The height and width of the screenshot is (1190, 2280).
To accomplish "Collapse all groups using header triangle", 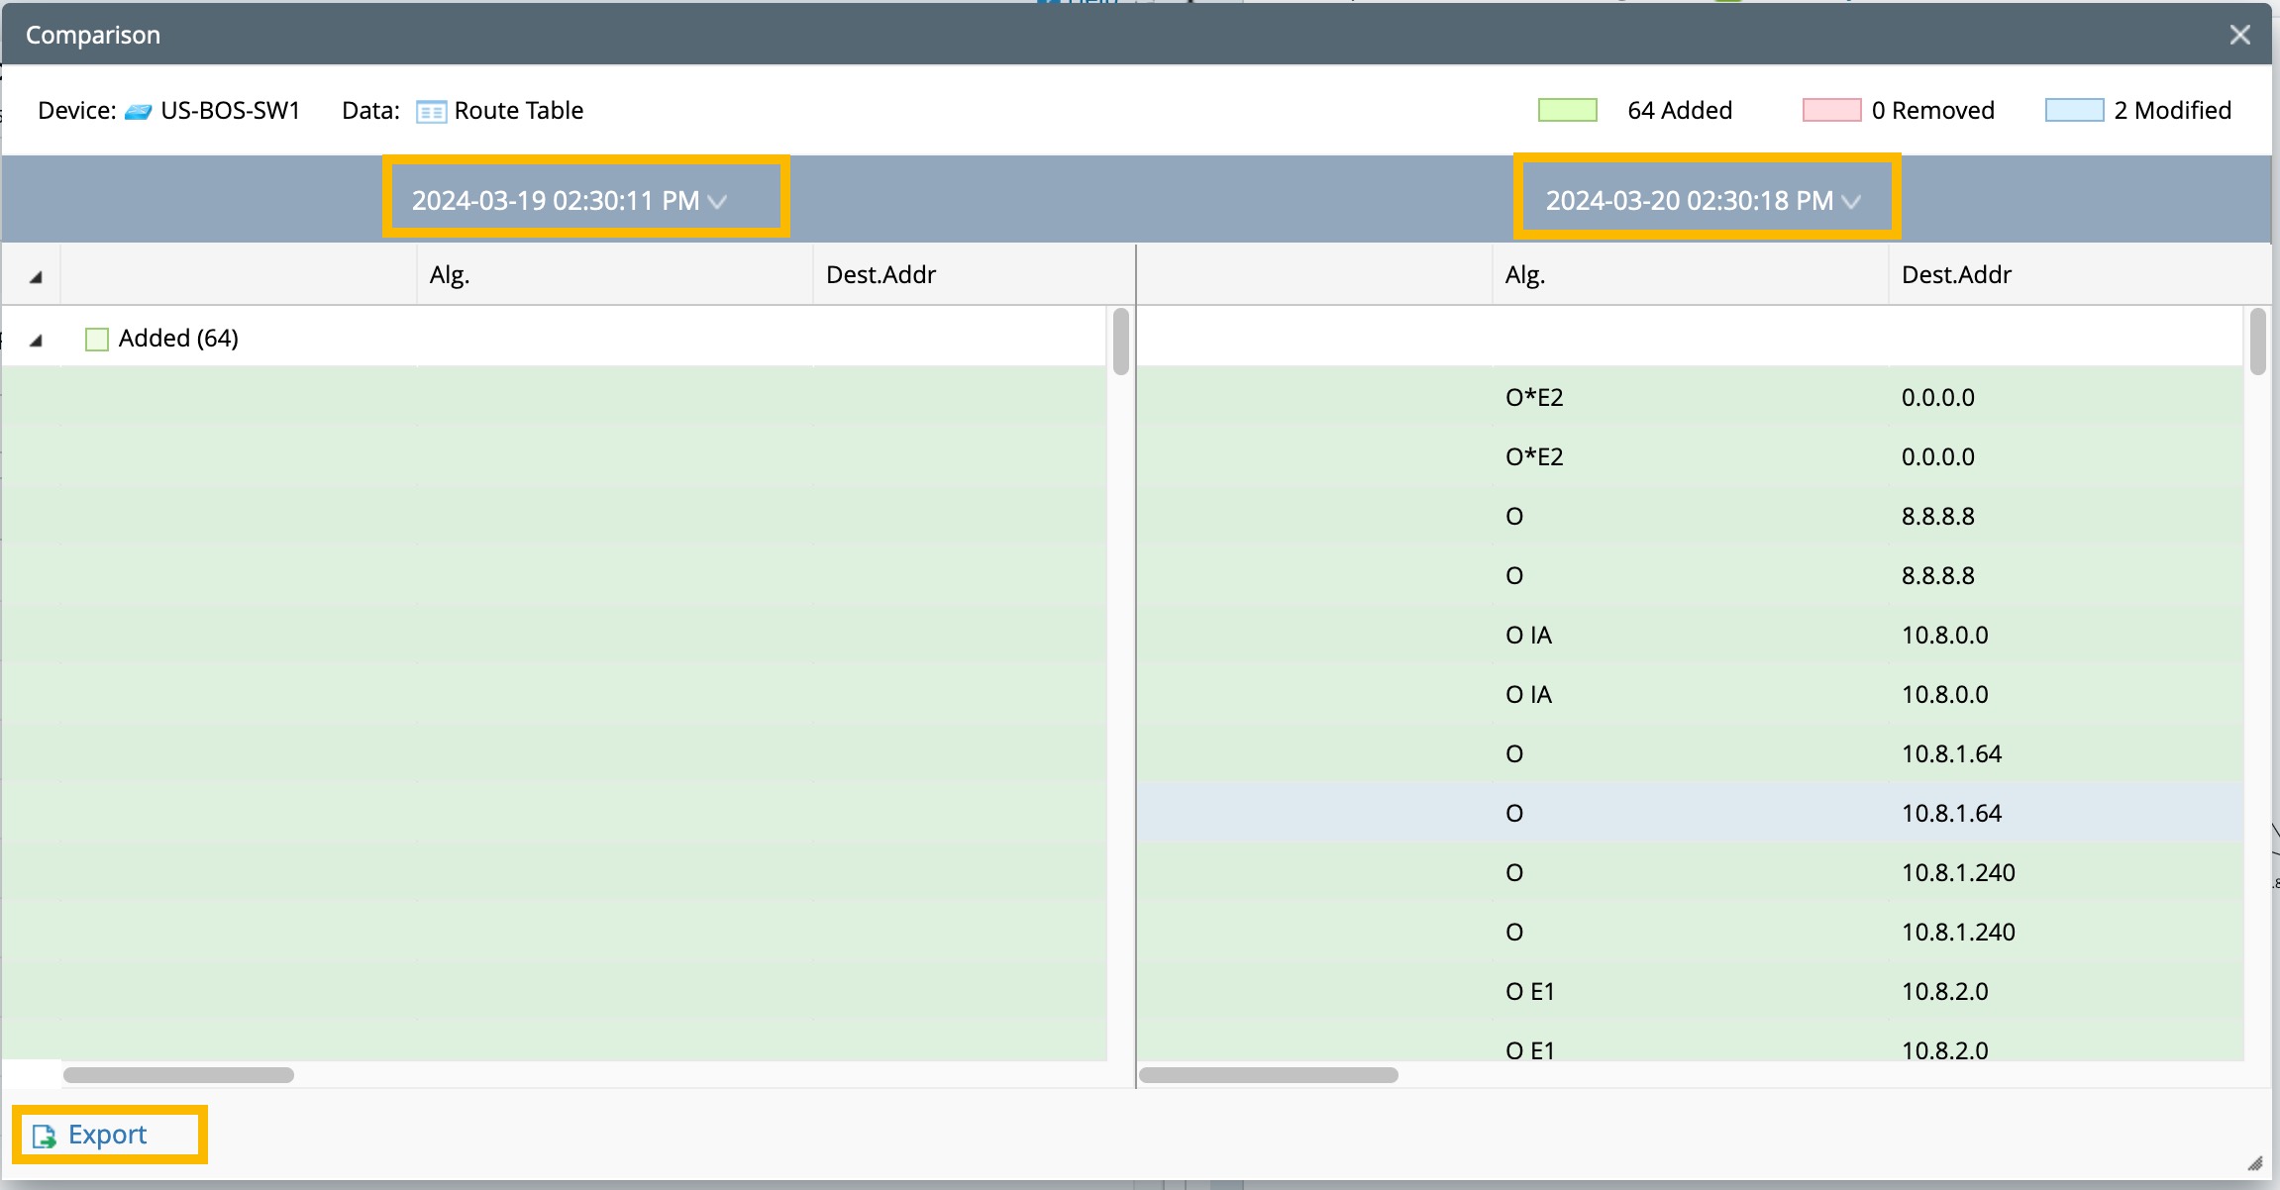I will point(36,277).
